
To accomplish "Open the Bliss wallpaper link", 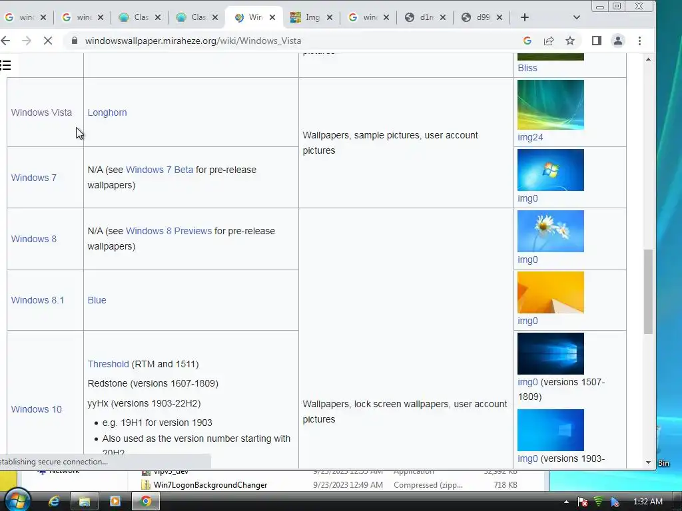I will (527, 69).
